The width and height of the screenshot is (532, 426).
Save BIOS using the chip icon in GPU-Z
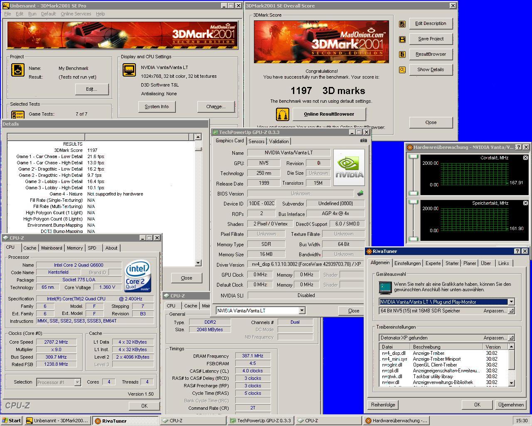point(360,193)
